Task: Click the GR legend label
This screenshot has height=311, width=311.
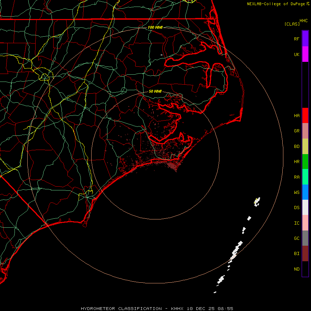Action: click(296, 131)
